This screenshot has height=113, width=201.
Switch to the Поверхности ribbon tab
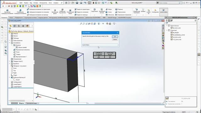[19, 18]
